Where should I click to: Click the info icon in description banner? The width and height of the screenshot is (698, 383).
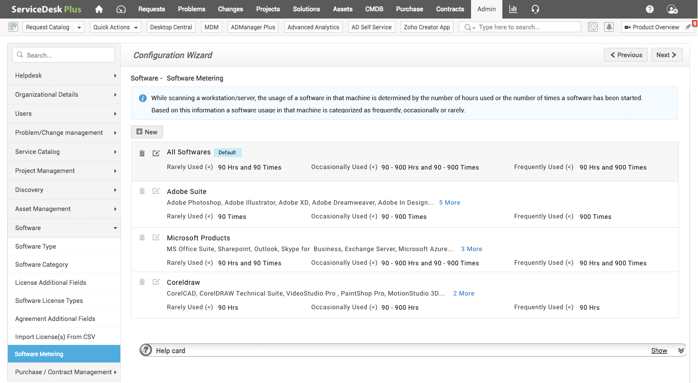pos(143,98)
